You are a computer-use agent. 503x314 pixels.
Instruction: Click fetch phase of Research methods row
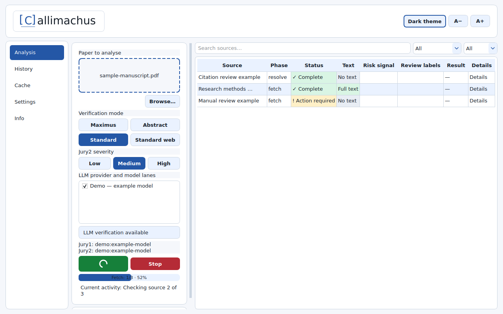click(x=279, y=89)
